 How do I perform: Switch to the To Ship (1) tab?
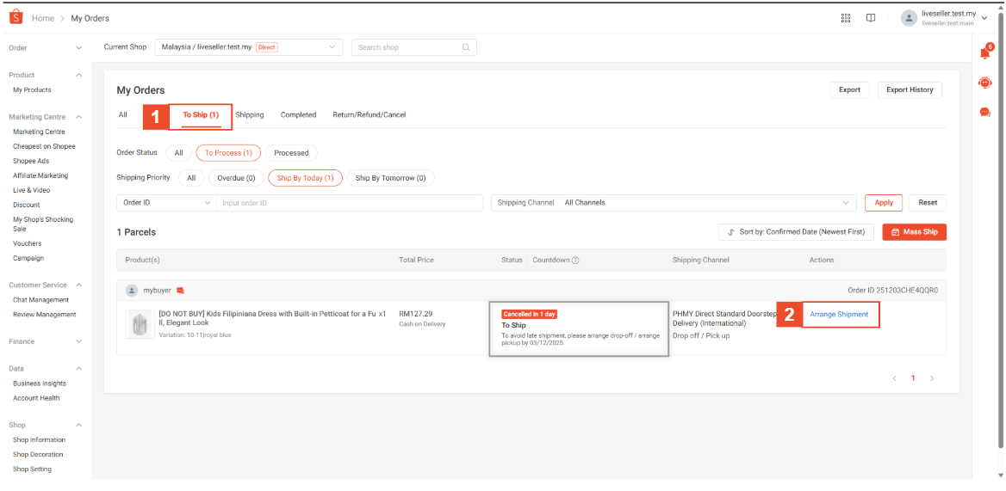tap(201, 115)
